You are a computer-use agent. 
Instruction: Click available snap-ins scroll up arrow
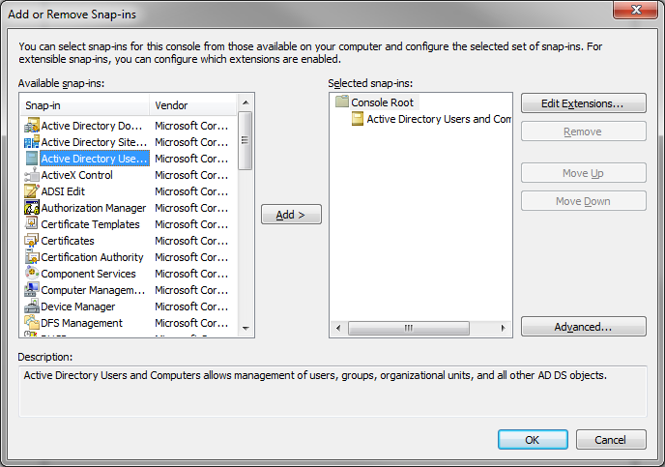tap(246, 102)
